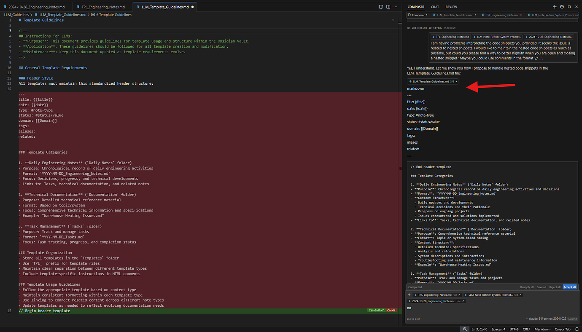582x332 pixels.
Task: Split the editor using split icon
Action: (388, 6)
